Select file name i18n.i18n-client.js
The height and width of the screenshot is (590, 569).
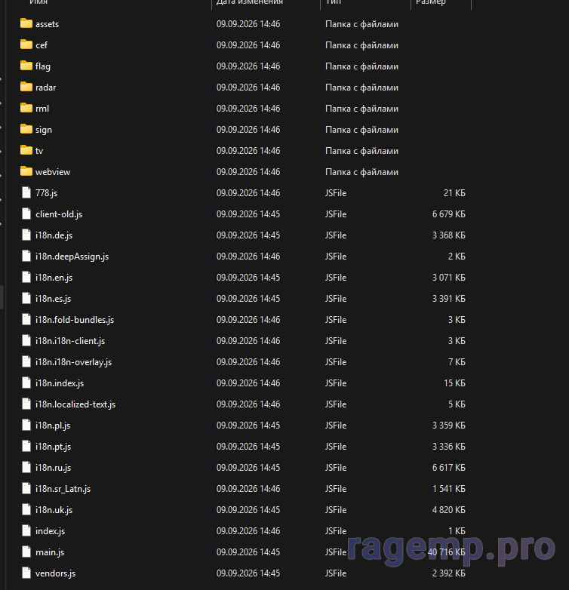[70, 341]
